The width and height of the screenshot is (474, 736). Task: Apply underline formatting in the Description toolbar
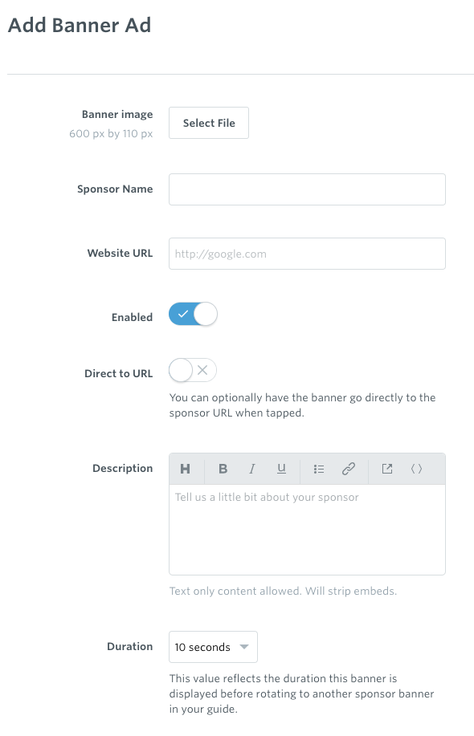click(281, 468)
